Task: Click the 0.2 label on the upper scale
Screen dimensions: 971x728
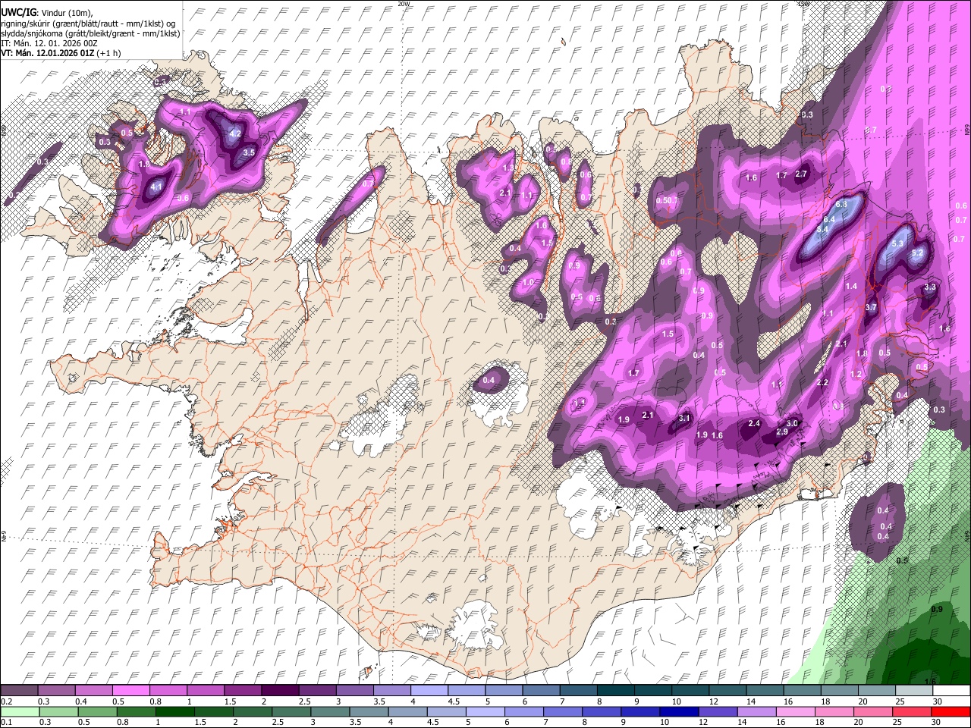Action: click(x=7, y=701)
